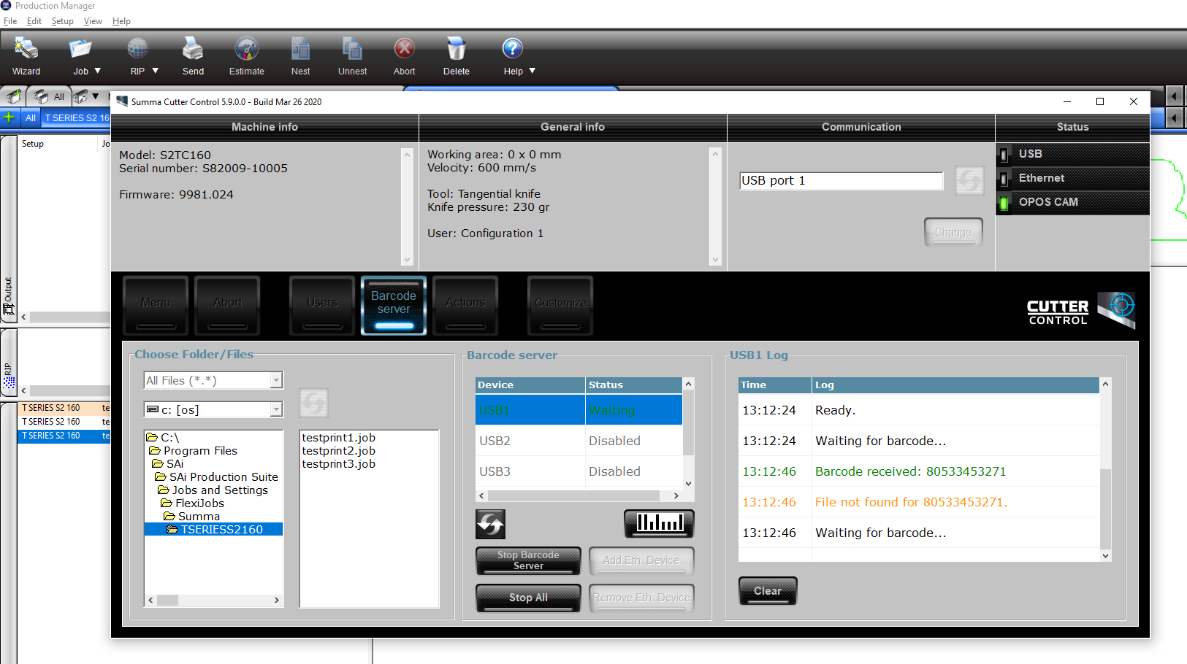Click the Add Eth. Device button
1187x664 pixels.
click(641, 560)
